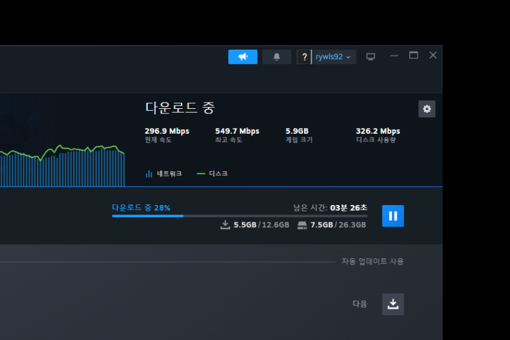This screenshot has width=510, height=340.
Task: Click the 7.5GB / 26.3GB disk amount
Action: [x=339, y=225]
